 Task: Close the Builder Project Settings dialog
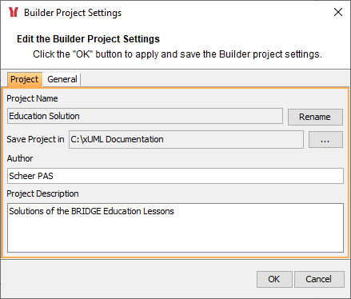tap(338, 12)
